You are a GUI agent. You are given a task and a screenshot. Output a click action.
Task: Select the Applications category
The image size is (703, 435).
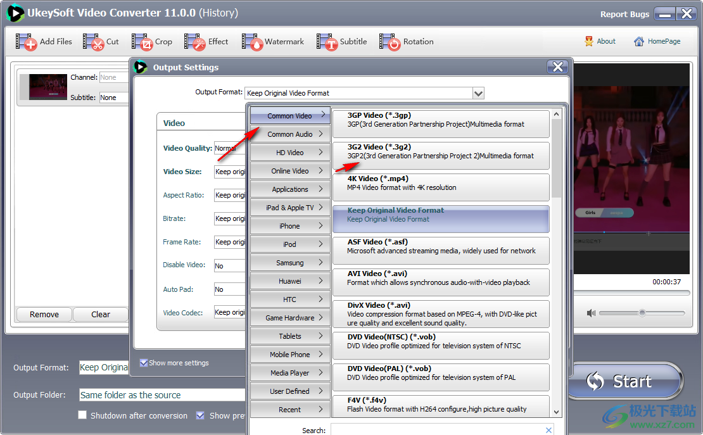[x=290, y=189]
